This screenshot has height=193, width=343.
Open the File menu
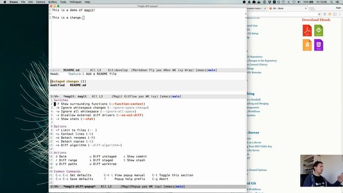pyautogui.click(x=23, y=2)
